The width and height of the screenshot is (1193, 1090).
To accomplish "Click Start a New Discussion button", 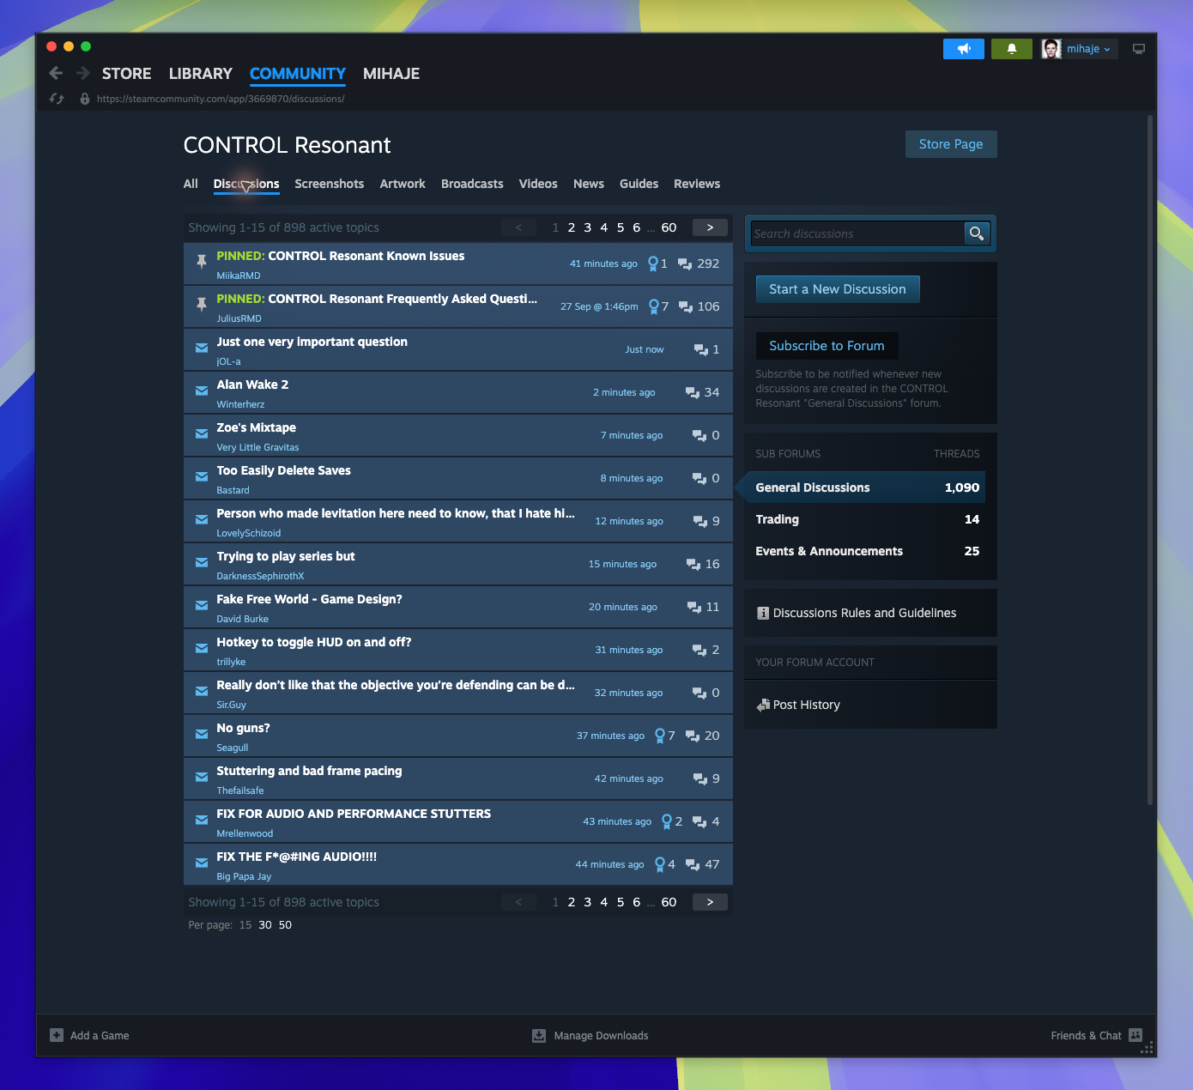I will (838, 289).
